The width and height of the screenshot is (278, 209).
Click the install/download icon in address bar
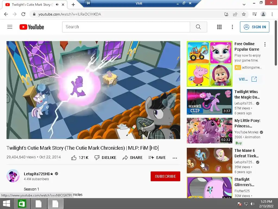click(226, 14)
